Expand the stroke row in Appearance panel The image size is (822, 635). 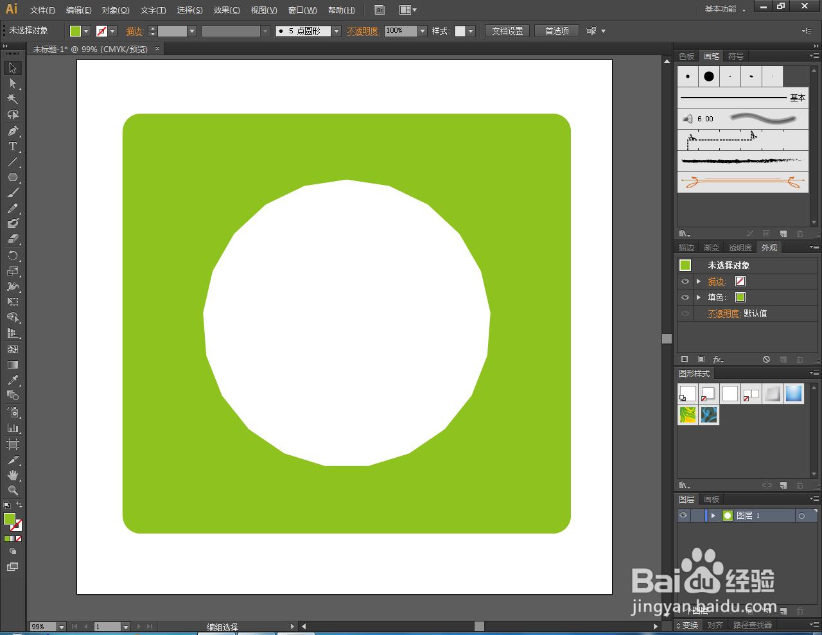699,281
